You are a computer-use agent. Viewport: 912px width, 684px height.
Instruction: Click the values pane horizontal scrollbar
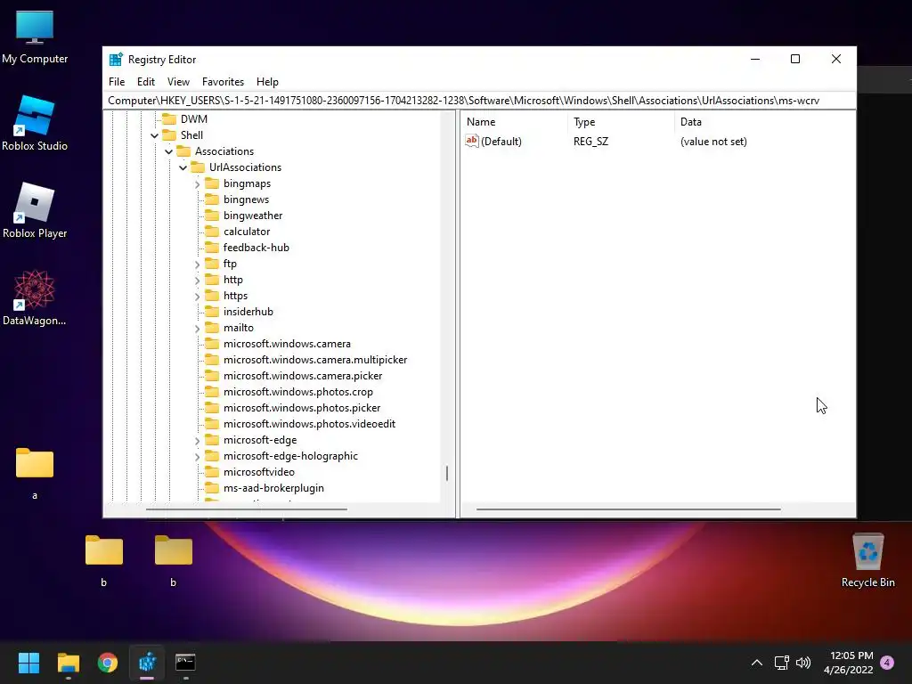pos(628,509)
